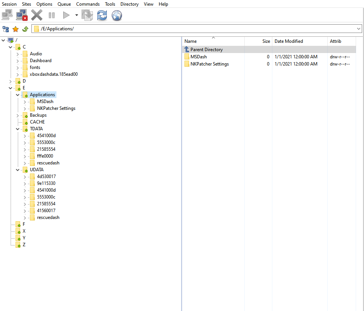Screen dimensions: 364x311
Task: Click the Refresh blue arrows icon
Action: click(102, 15)
